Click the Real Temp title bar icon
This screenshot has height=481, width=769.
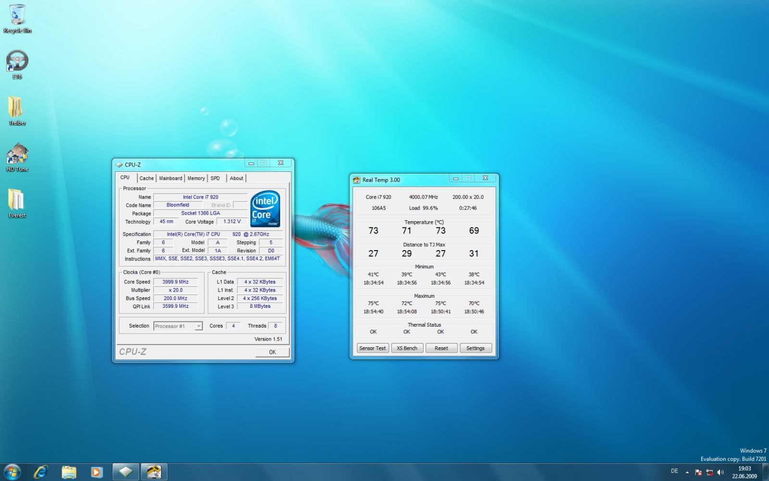click(x=357, y=180)
